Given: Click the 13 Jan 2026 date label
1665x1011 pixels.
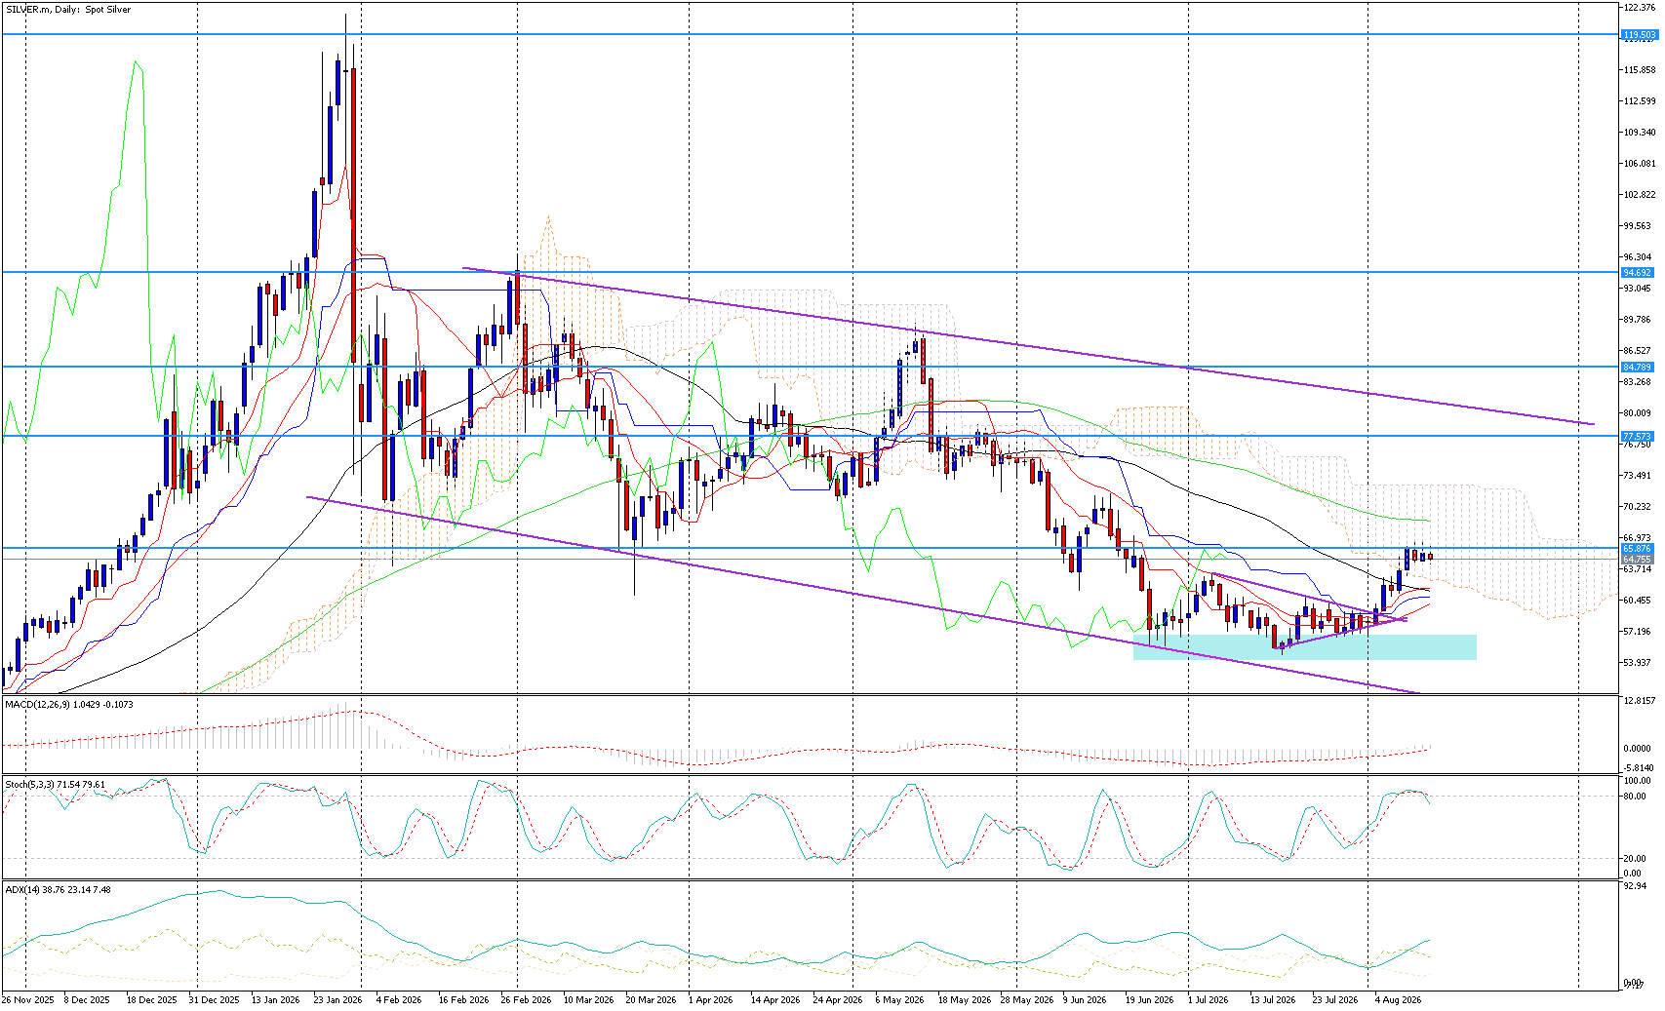Looking at the screenshot, I should coord(276,1000).
